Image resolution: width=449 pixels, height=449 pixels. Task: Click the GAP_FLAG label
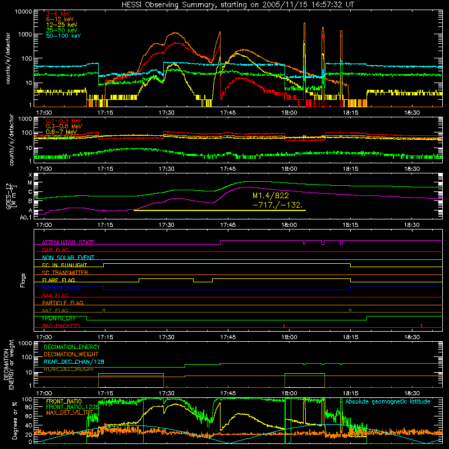[55, 250]
